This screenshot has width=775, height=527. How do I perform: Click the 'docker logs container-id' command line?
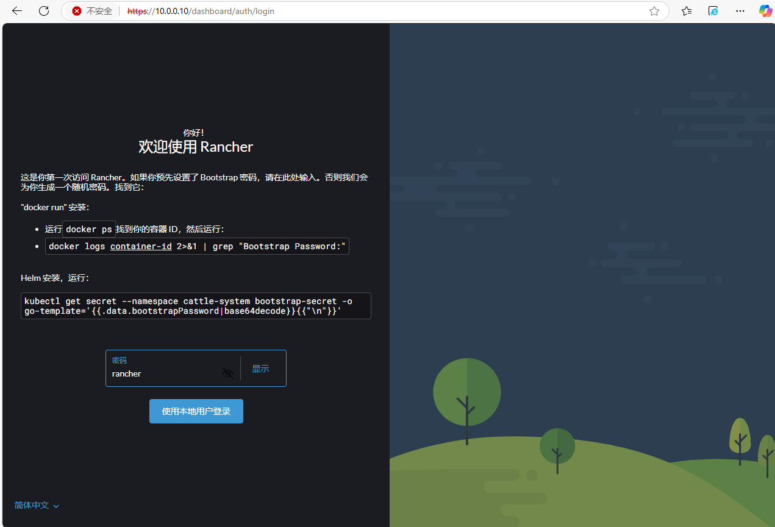point(197,246)
